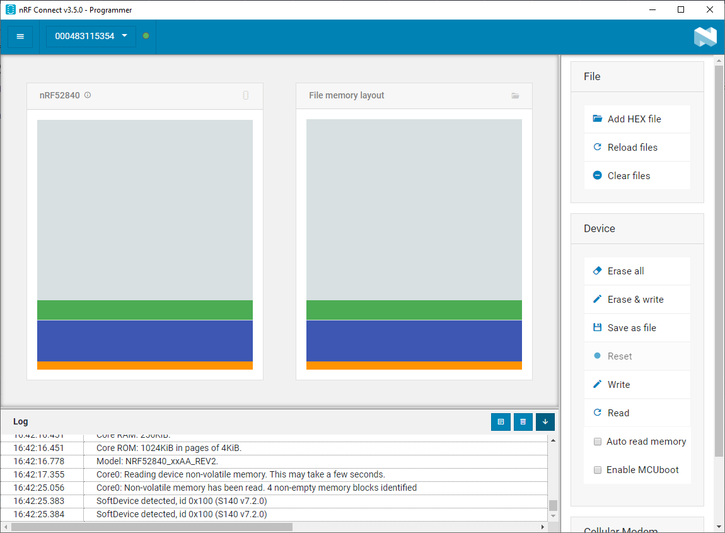Click the 'File memory layout' title
725x533 pixels.
click(346, 95)
